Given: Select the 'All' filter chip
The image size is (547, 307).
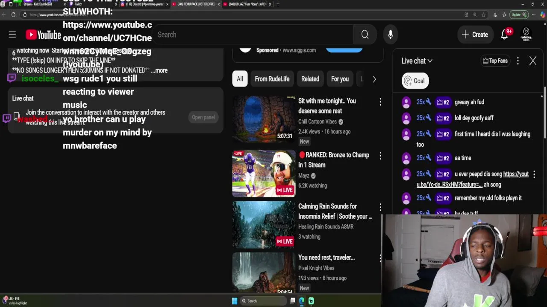Looking at the screenshot, I should pos(240,79).
